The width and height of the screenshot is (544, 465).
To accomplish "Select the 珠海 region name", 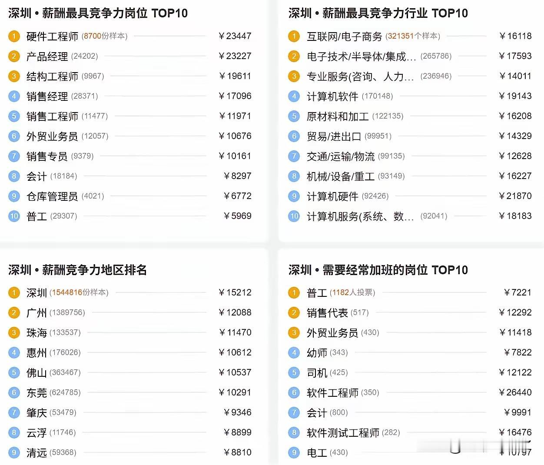I will point(36,332).
